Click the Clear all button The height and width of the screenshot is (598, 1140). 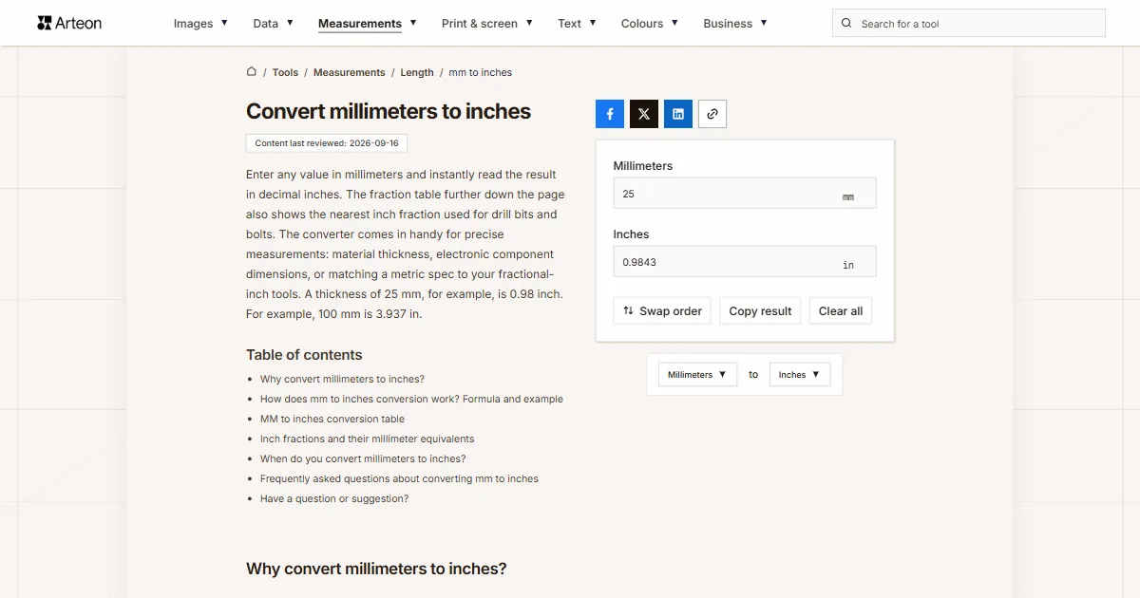841,310
